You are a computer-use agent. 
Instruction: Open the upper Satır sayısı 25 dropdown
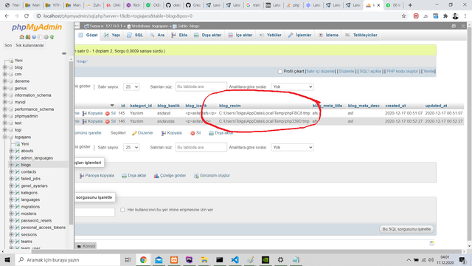pos(131,87)
